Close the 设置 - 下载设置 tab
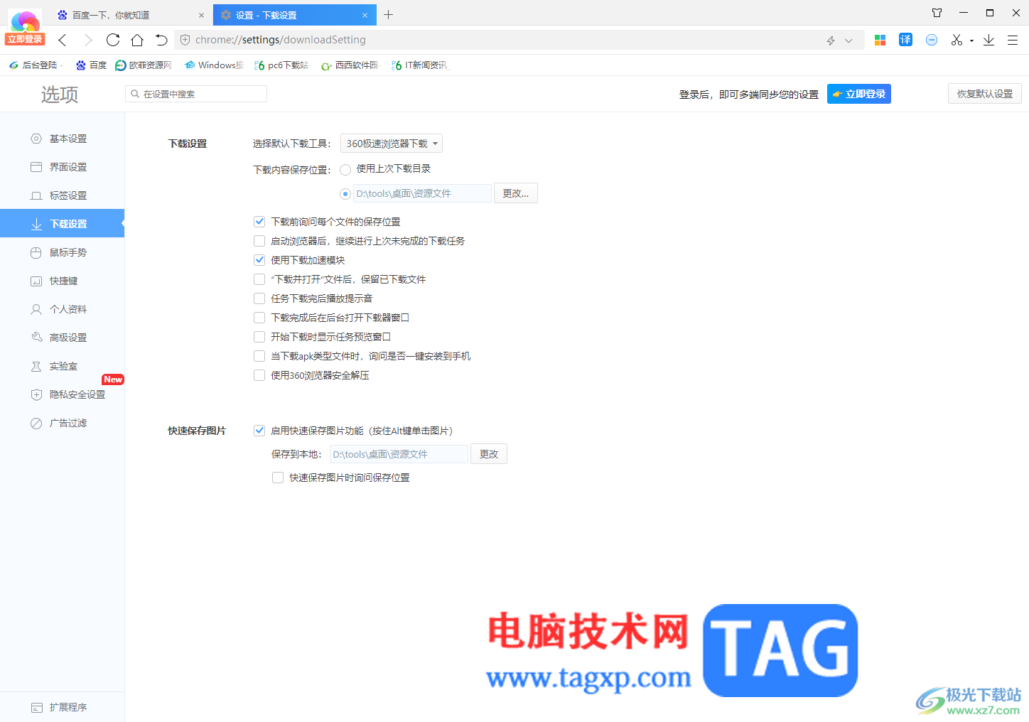 tap(365, 15)
